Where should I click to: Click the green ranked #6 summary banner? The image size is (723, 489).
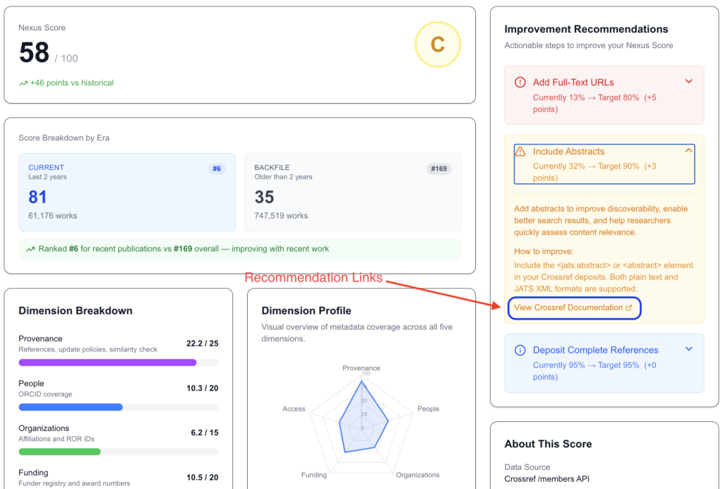click(x=240, y=249)
